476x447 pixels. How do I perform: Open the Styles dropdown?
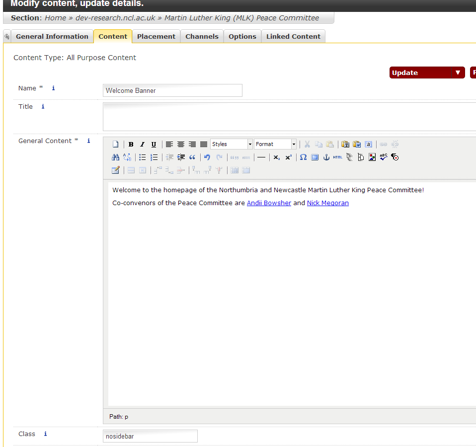[x=232, y=144]
